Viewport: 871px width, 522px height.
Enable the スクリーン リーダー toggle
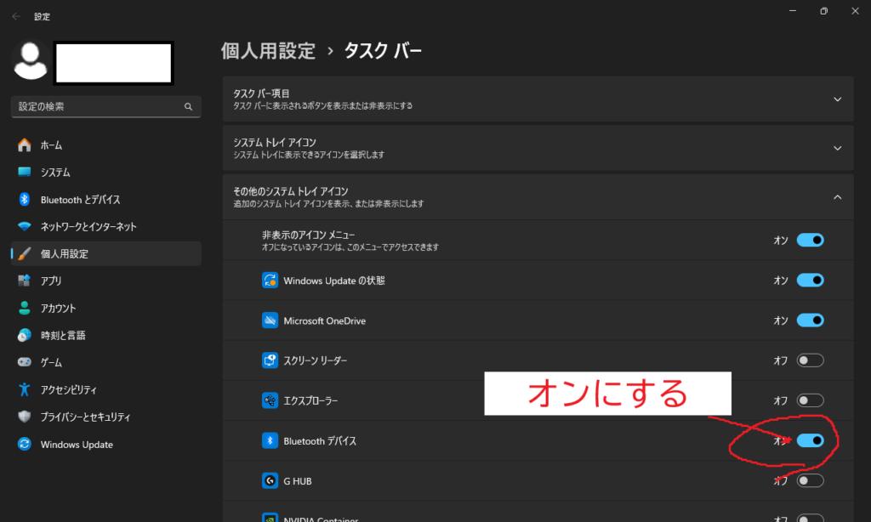pos(810,360)
